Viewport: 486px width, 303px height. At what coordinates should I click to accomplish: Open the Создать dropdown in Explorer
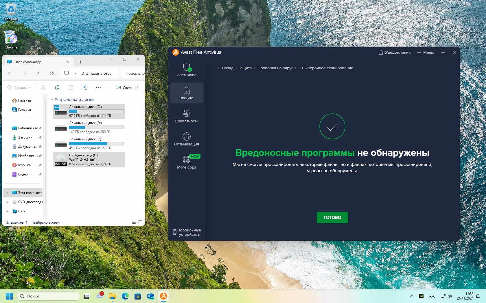[19, 87]
